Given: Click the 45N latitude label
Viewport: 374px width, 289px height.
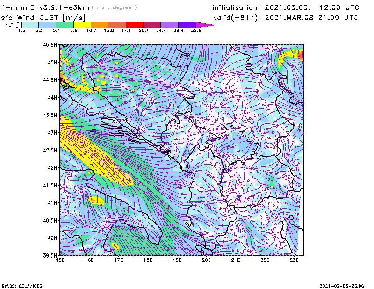Looking at the screenshot, I should 52,62.
